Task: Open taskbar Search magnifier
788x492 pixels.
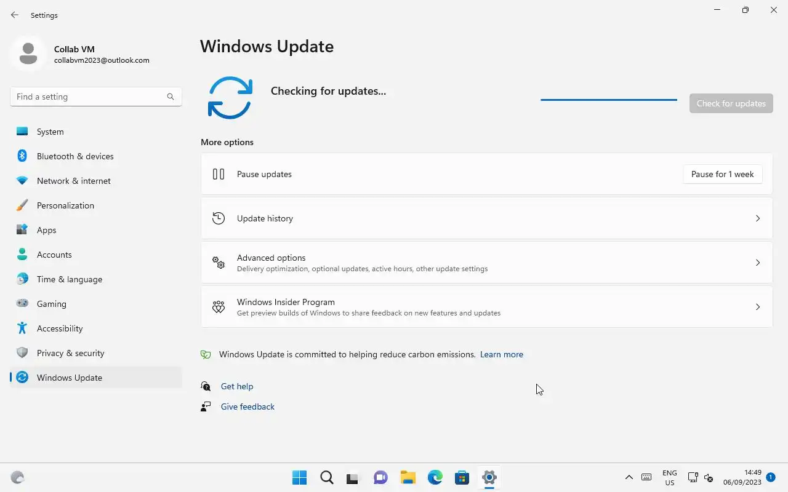Action: pyautogui.click(x=326, y=477)
